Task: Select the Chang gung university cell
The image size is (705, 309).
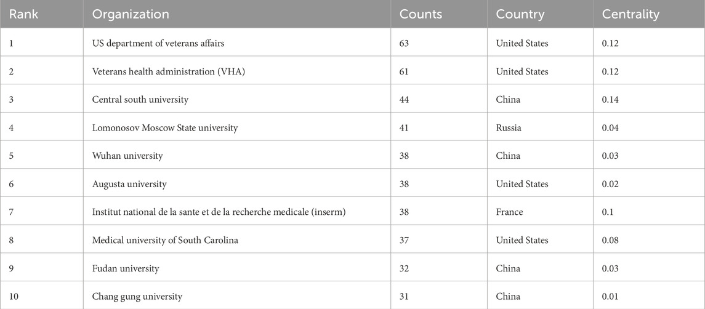Action: (x=137, y=297)
